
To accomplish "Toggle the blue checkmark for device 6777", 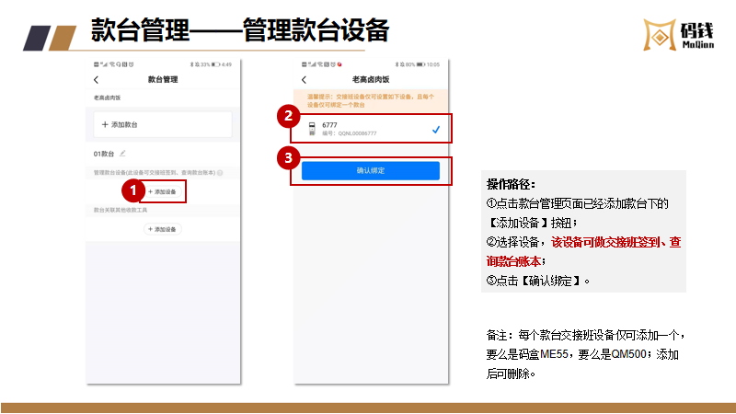I will [436, 130].
